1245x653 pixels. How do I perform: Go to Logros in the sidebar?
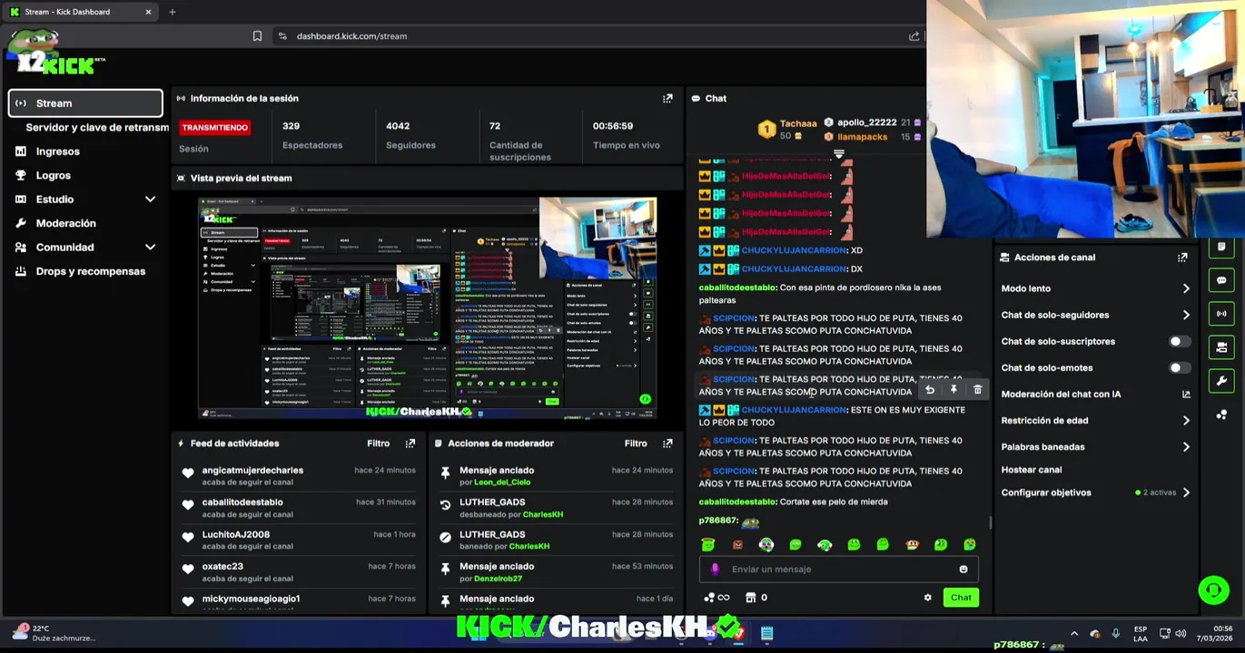tap(54, 175)
